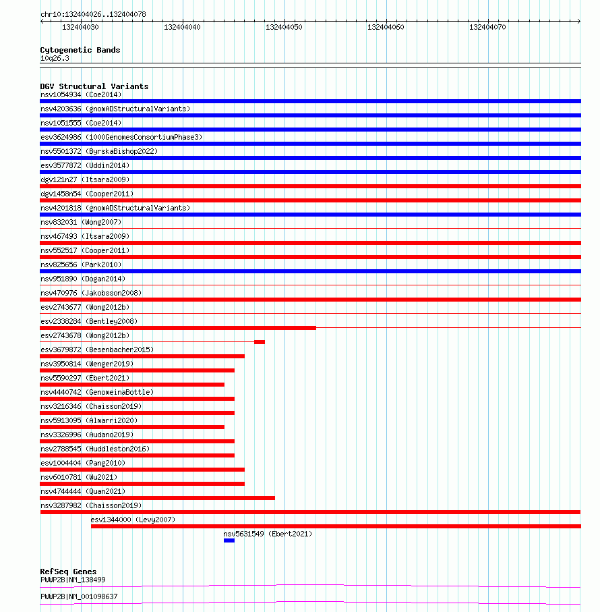The image size is (600, 612).
Task: Open dgv1458n54 (Cooper2011) variant
Action: point(87,194)
